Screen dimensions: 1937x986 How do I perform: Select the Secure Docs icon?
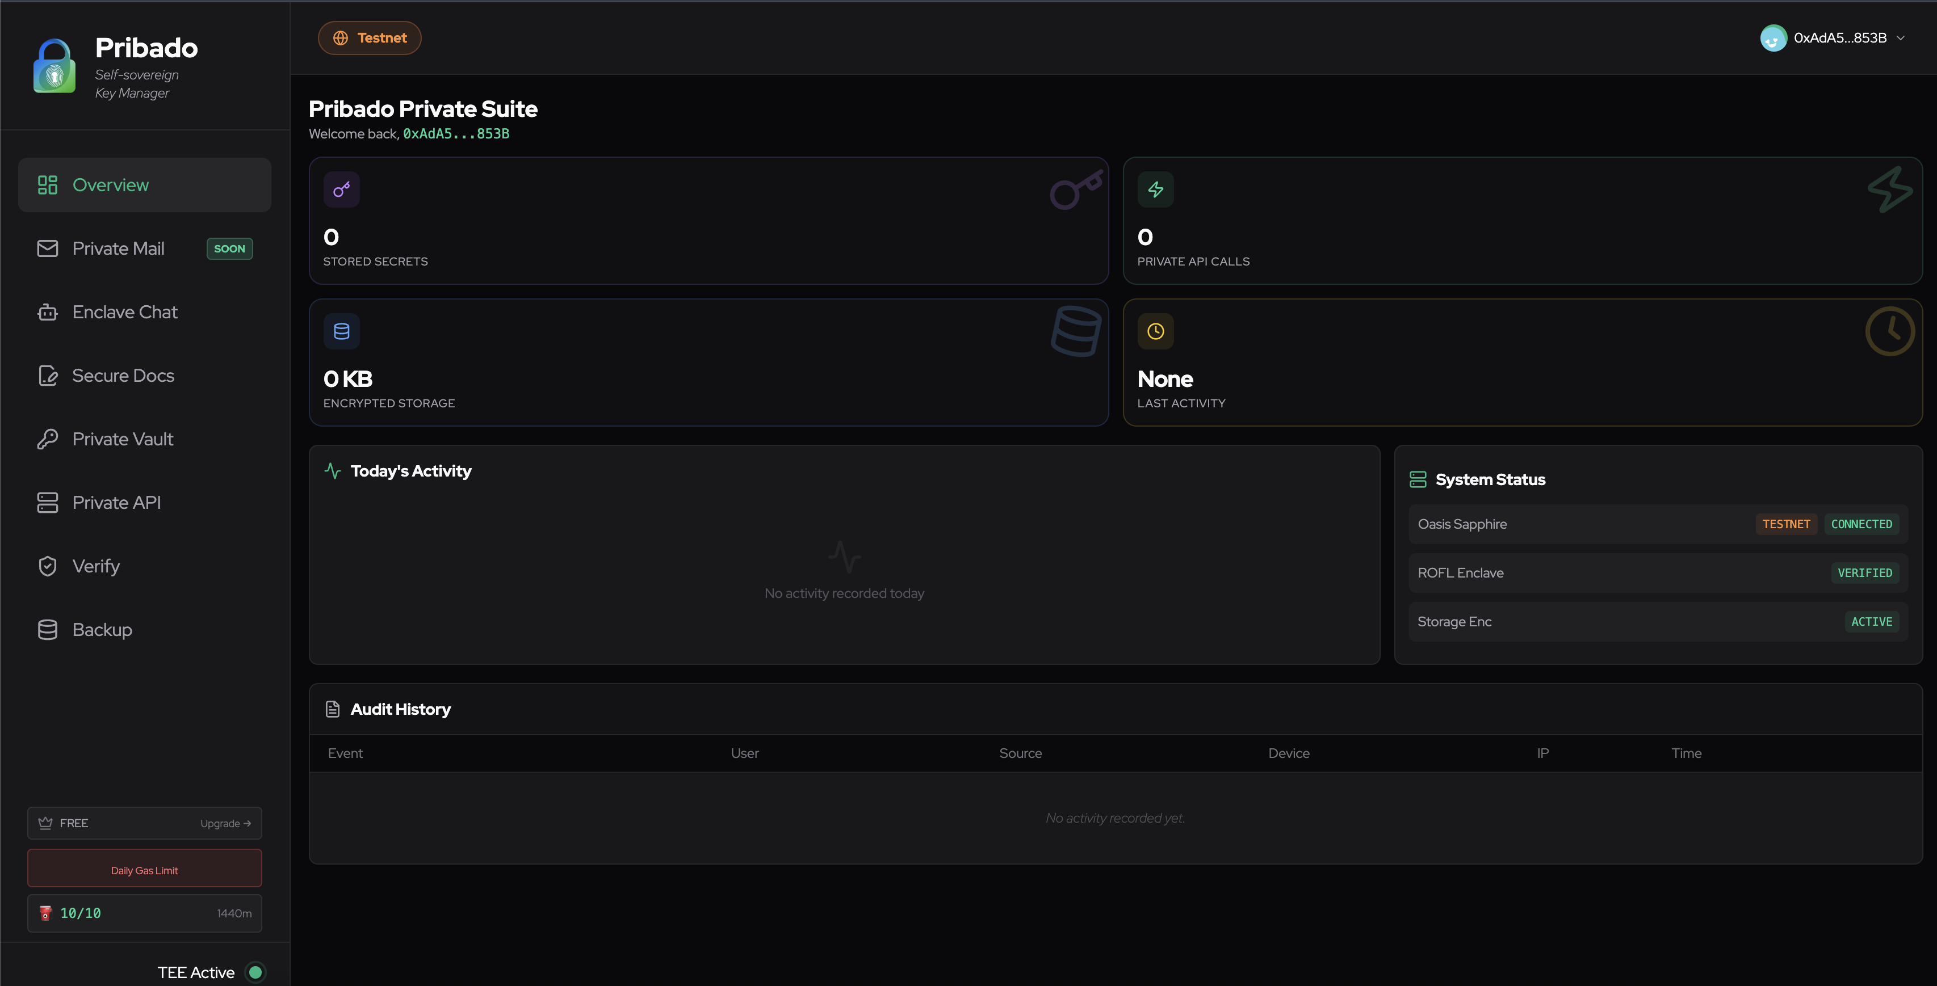(x=47, y=375)
